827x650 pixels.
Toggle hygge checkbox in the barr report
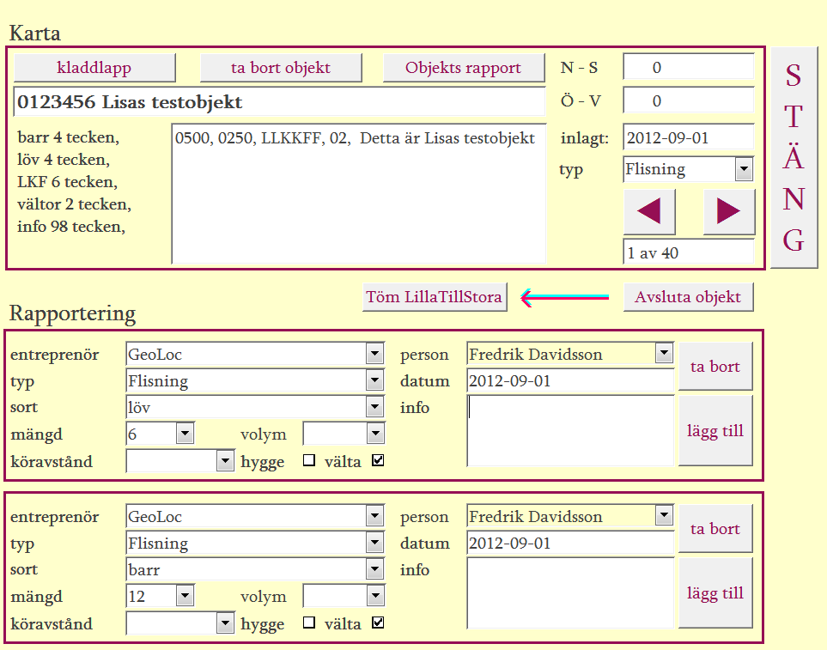(309, 623)
